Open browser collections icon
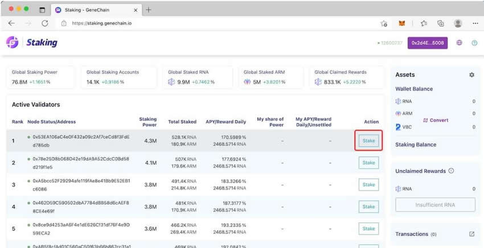The image size is (484, 248). coord(440,23)
